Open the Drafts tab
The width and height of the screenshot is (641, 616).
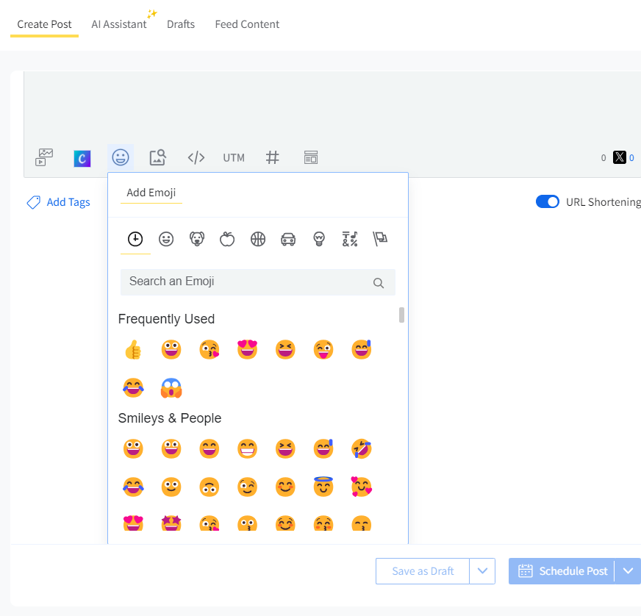coord(181,24)
